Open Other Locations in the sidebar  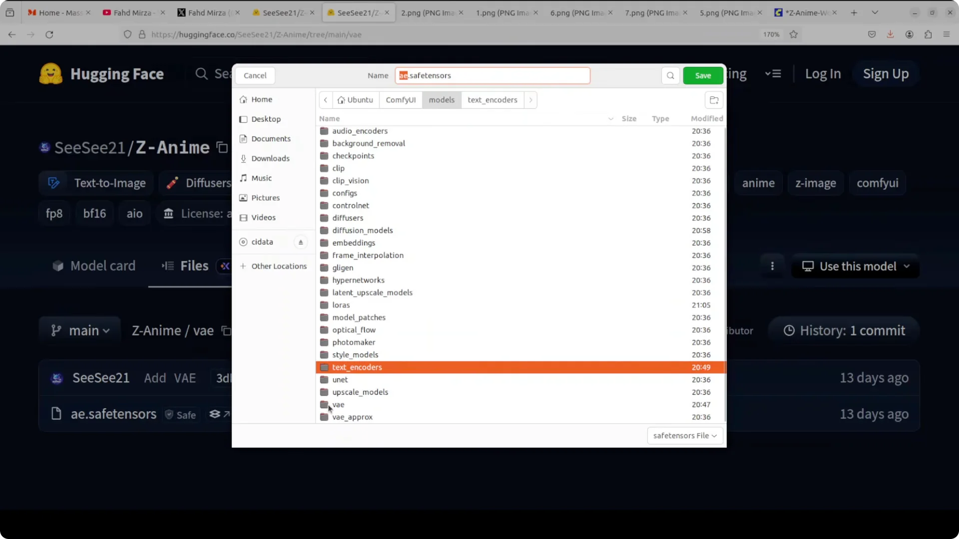[273, 266]
